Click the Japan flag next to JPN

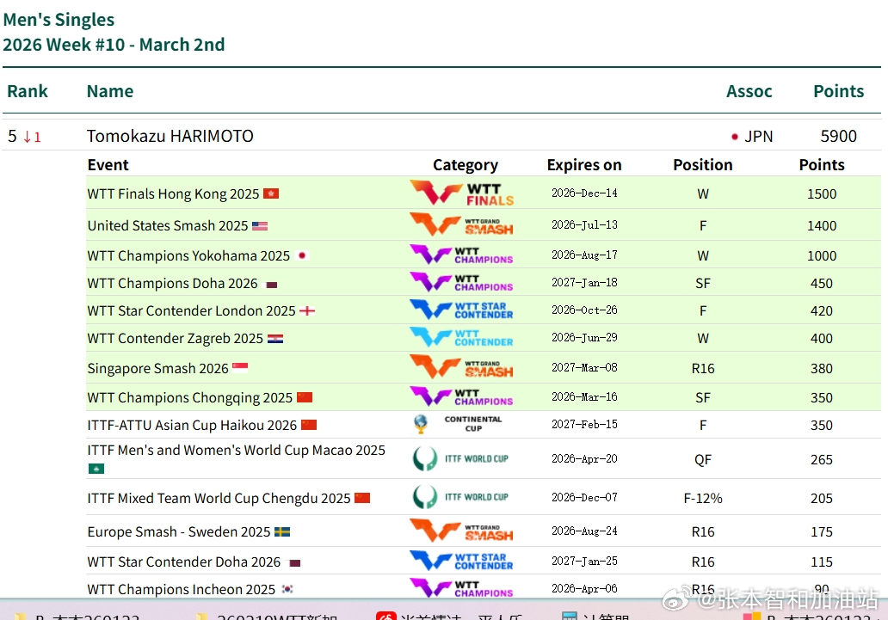coord(735,137)
